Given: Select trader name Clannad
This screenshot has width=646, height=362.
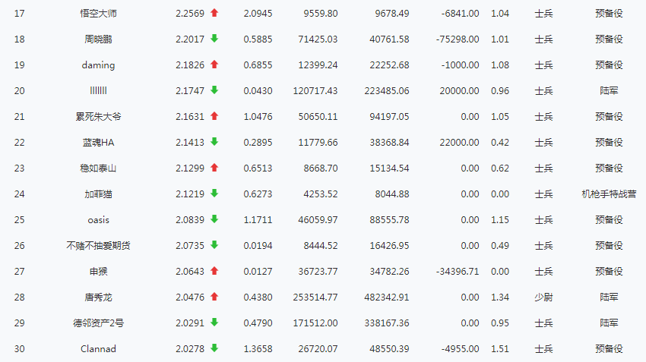Looking at the screenshot, I should [98, 349].
